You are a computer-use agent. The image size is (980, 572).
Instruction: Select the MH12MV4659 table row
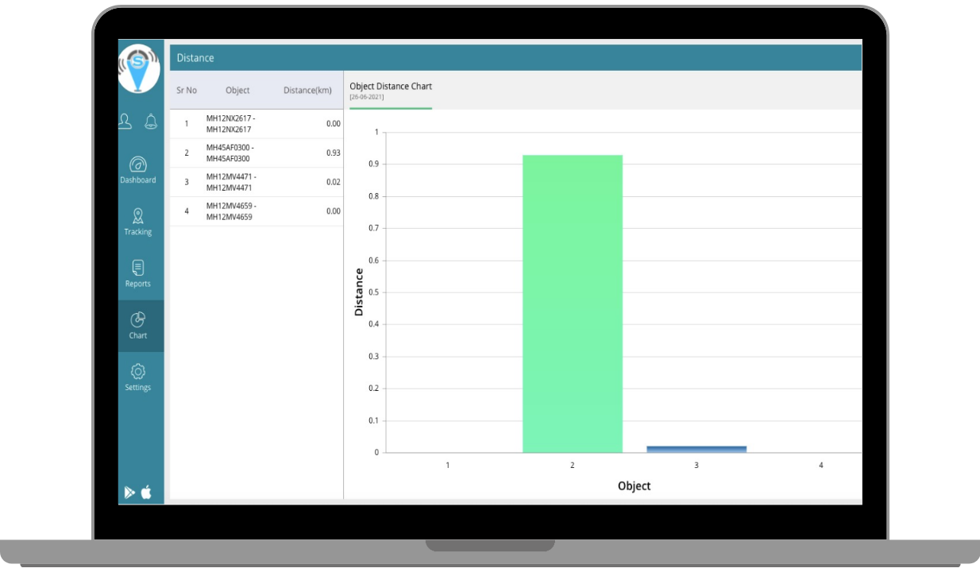pos(257,211)
